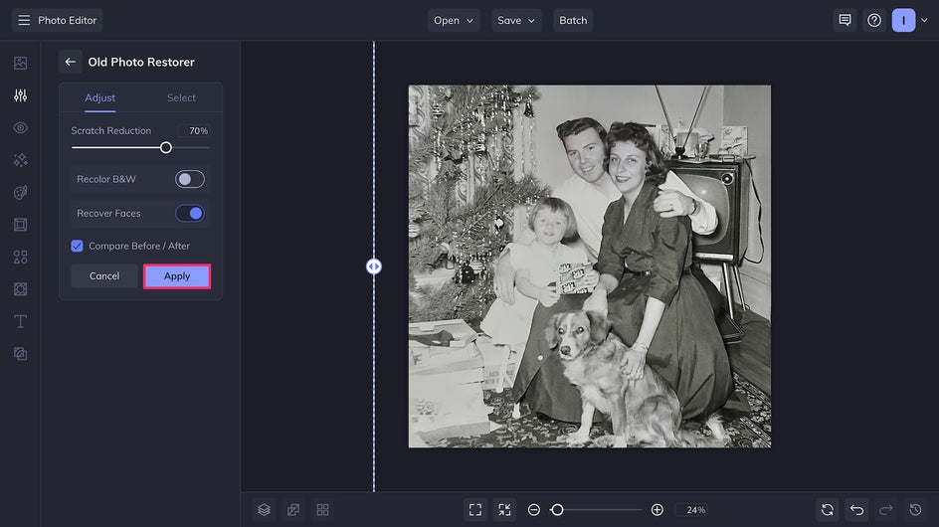This screenshot has width=939, height=527.
Task: Switch to the Select tab
Action: coord(181,97)
